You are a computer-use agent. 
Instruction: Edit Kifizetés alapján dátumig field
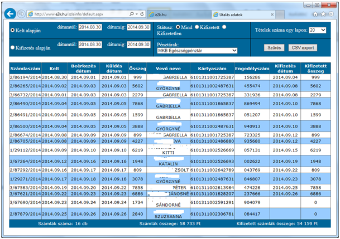[138, 45]
